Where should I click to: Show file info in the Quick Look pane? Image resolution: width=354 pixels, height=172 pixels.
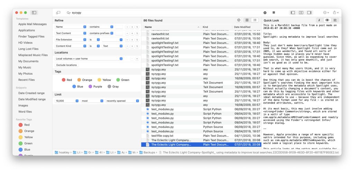[x=319, y=20]
